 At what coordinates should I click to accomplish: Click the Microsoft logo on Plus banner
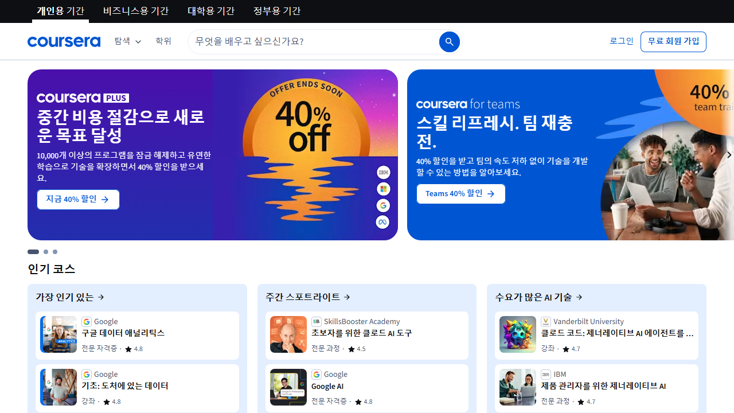(383, 189)
